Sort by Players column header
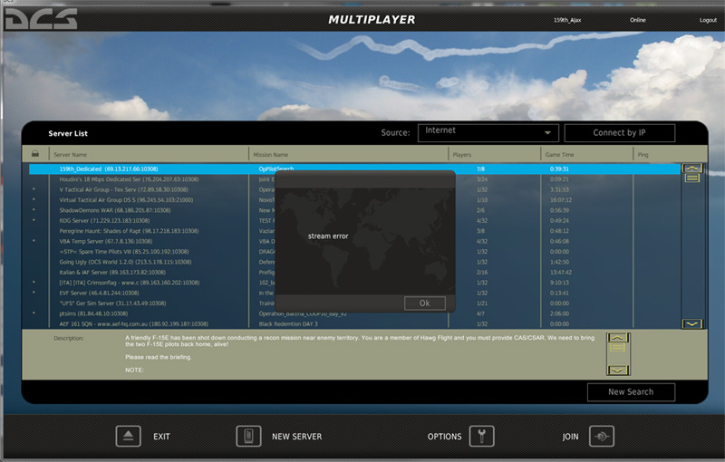 point(462,155)
